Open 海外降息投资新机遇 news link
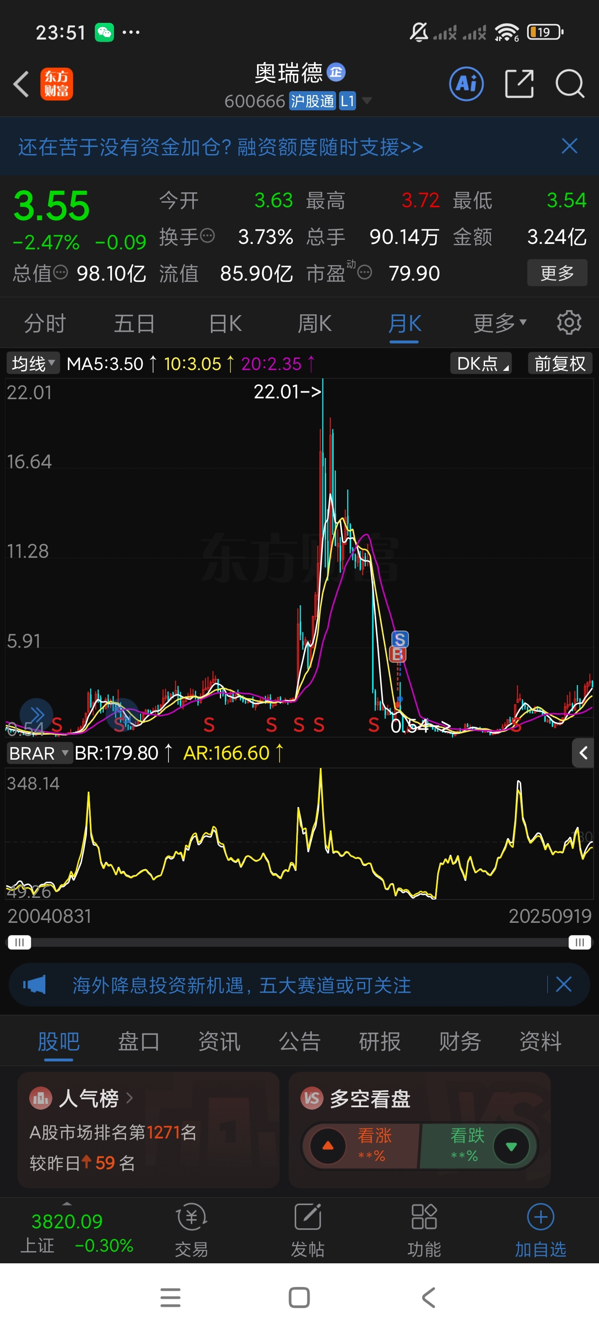Image resolution: width=599 pixels, height=1332 pixels. (x=241, y=985)
